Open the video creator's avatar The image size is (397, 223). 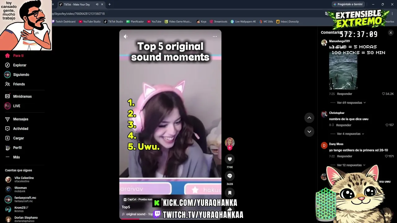click(x=230, y=142)
